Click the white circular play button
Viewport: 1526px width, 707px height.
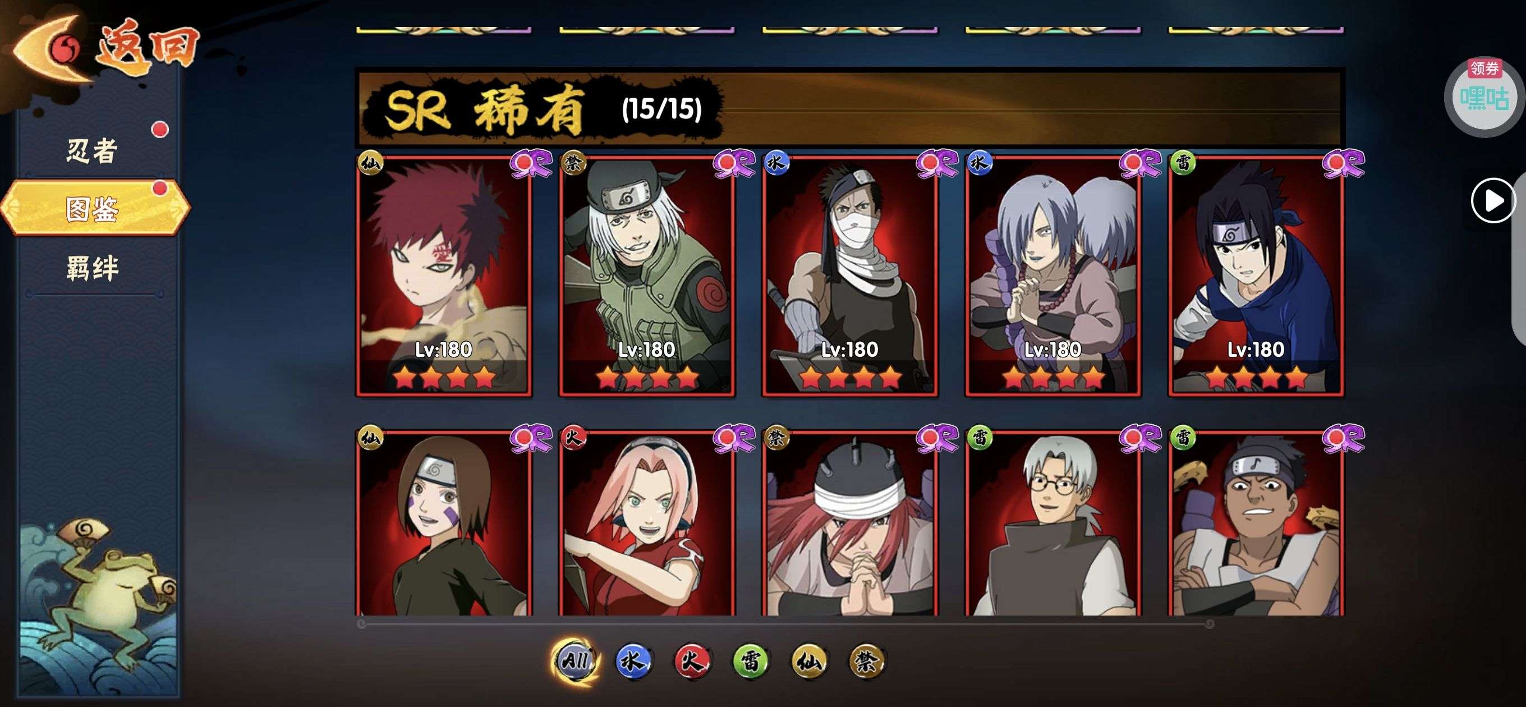point(1493,201)
